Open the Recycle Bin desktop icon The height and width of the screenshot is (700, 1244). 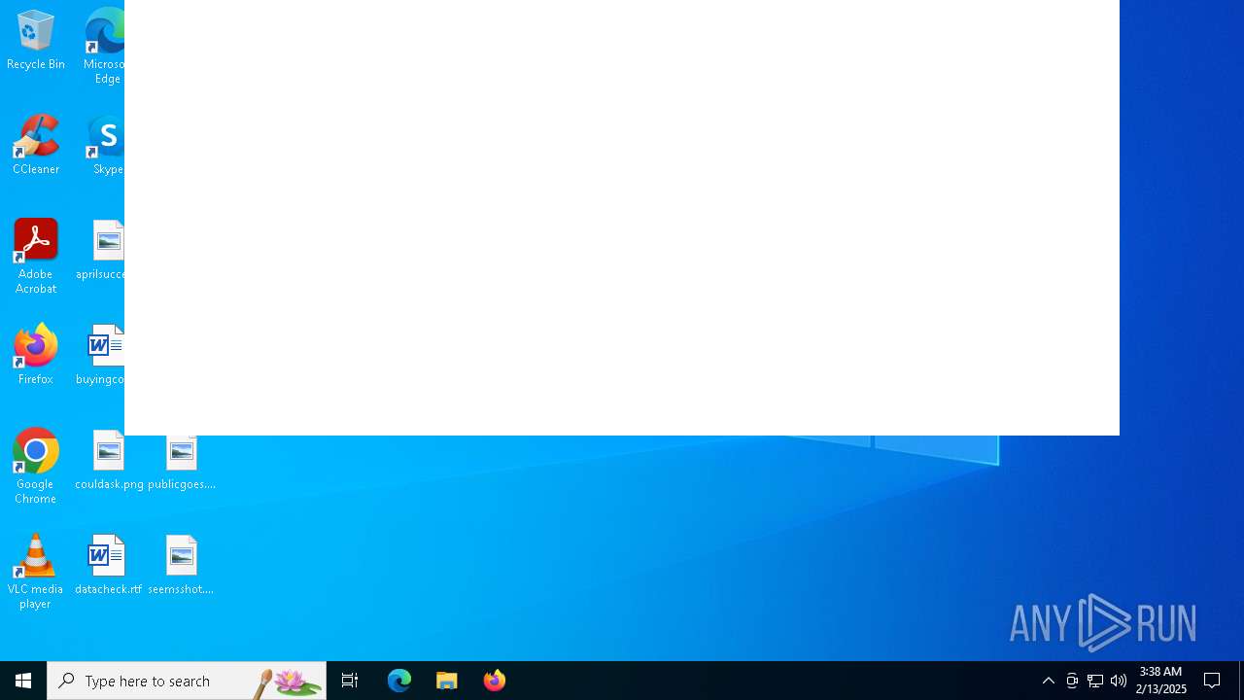coord(36,40)
